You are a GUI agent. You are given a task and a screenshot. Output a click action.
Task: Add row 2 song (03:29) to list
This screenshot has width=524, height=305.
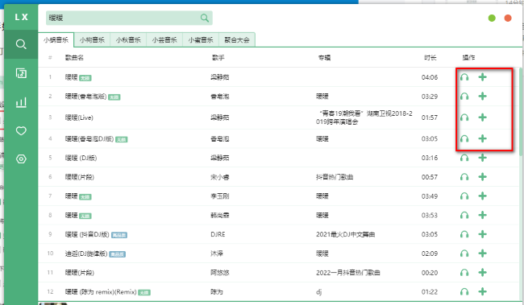point(482,97)
